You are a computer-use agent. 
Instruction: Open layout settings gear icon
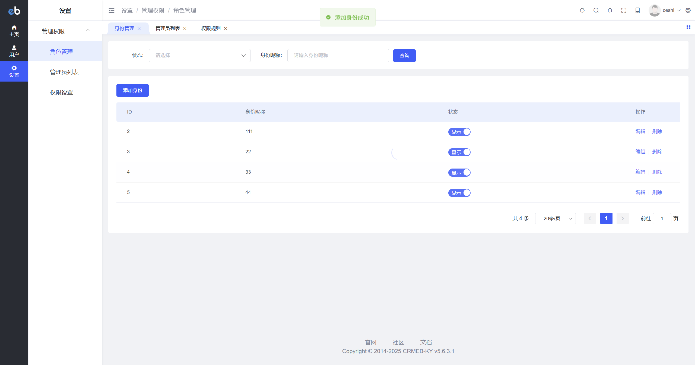pyautogui.click(x=688, y=10)
